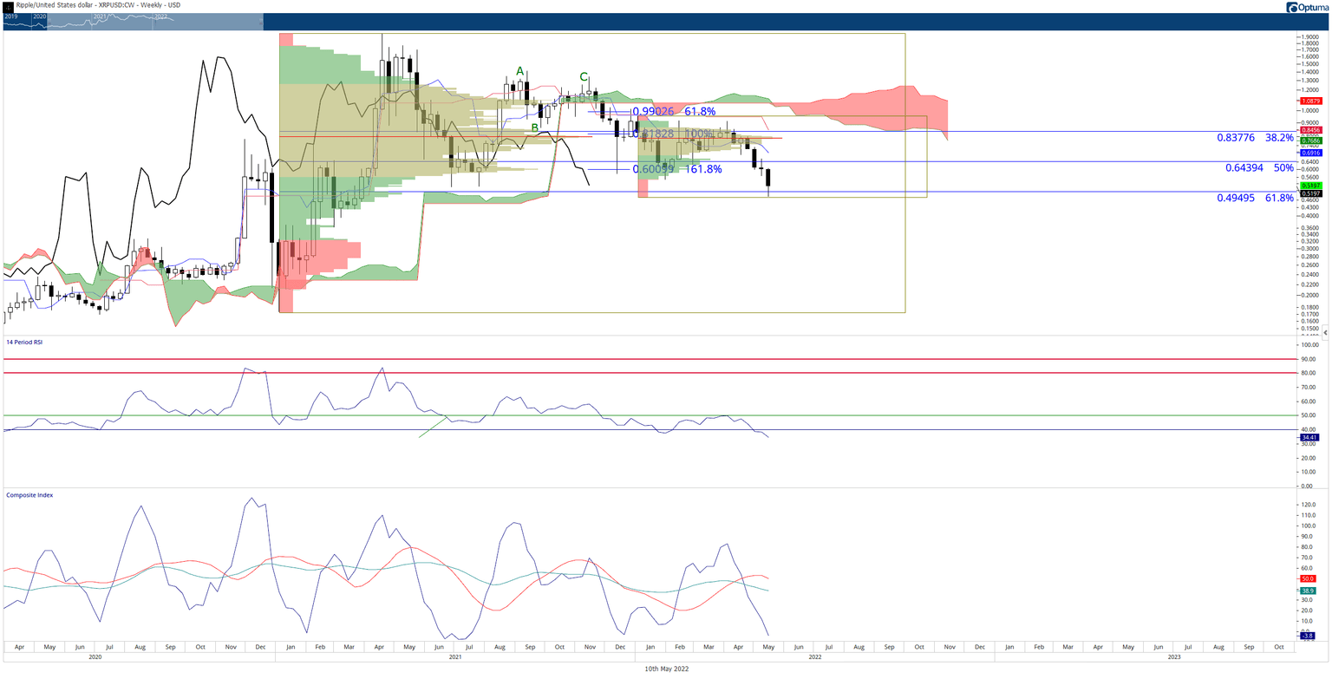Click the 14 Period RSI panel label
The height and width of the screenshot is (679, 1332).
point(24,343)
